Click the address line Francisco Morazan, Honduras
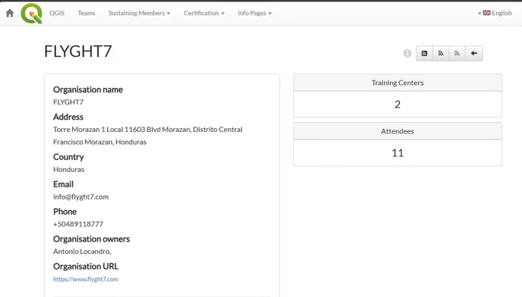Screen dimensions: 522x297 coord(100,142)
